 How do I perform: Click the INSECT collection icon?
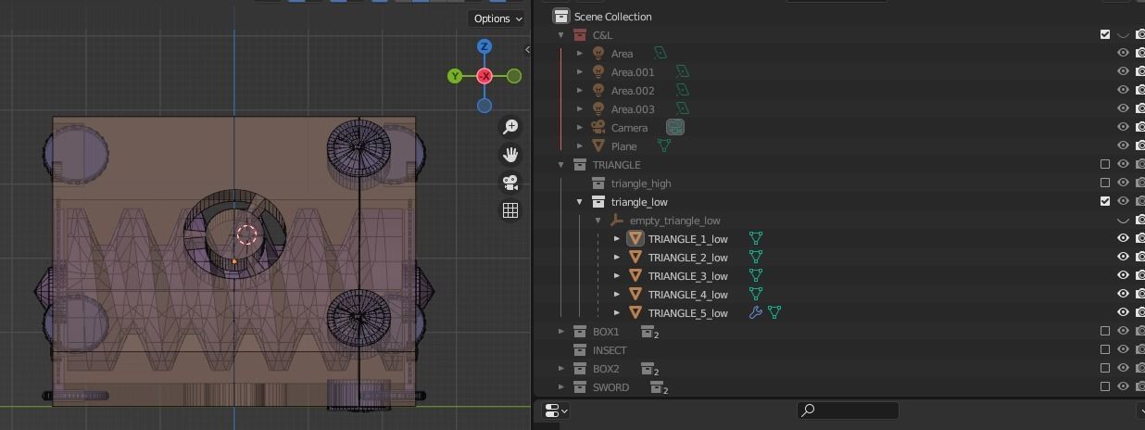(x=580, y=349)
